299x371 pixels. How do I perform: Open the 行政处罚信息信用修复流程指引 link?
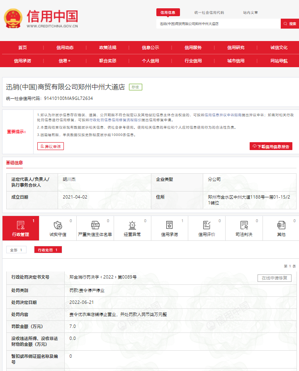115,120
